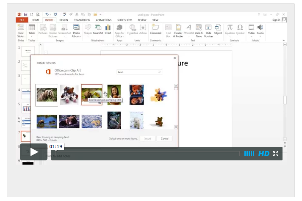The image size is (302, 201).
Task: Click Sign in link
Action: pyautogui.click(x=276, y=20)
